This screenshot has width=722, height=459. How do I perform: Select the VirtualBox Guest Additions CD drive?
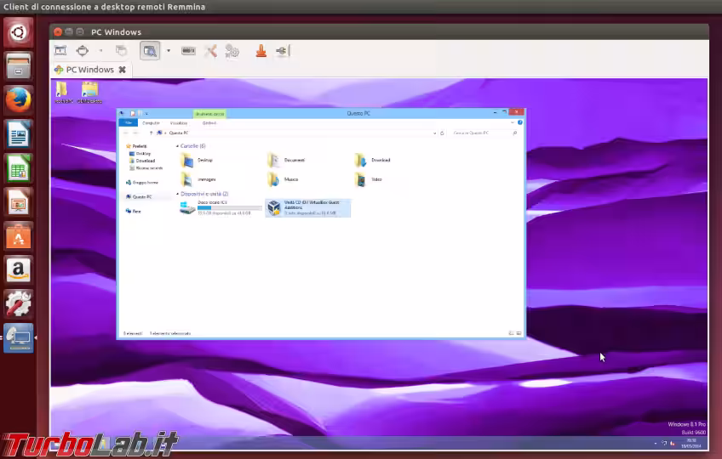pos(308,208)
